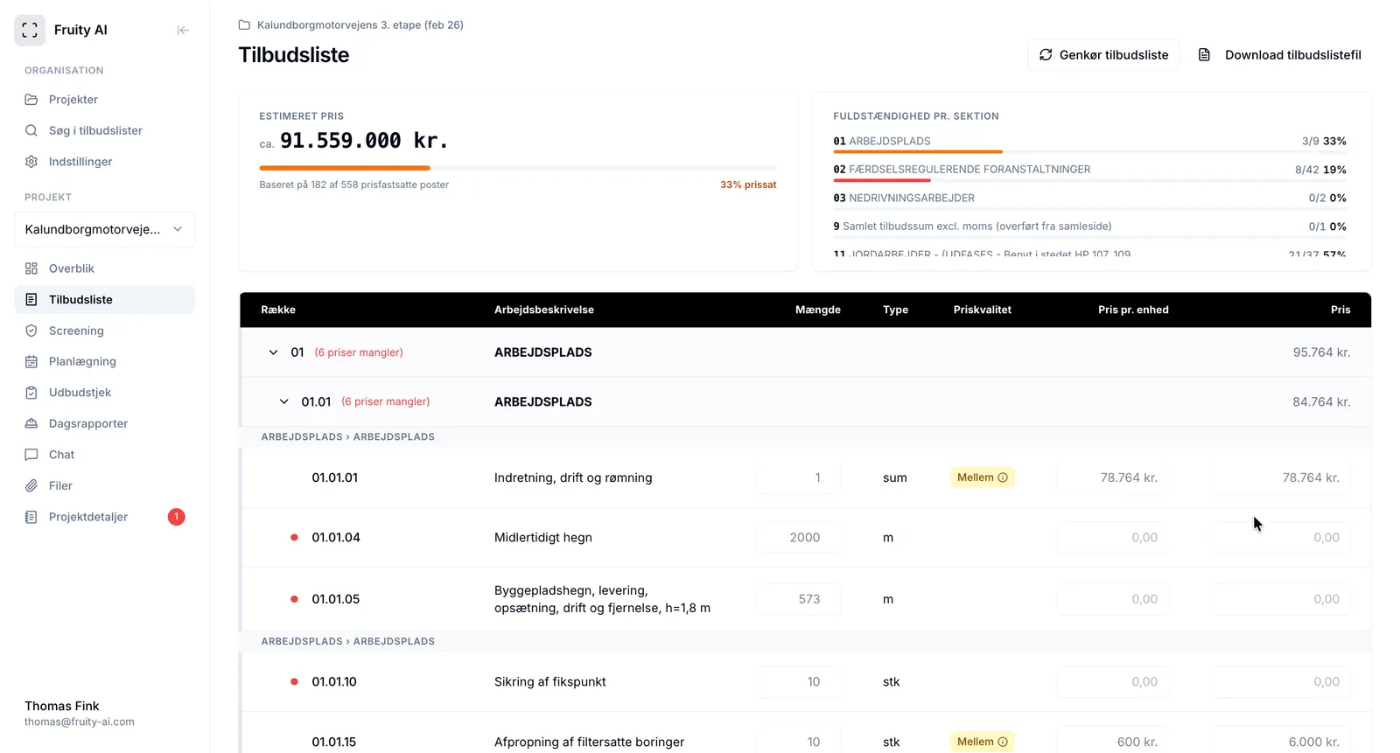This screenshot has height=753, width=1400.
Task: Navigate to Overblik
Action: [105, 268]
